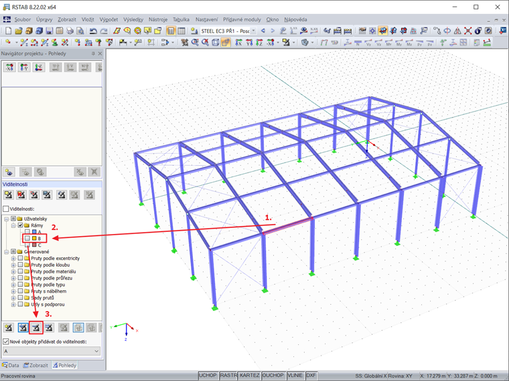The height and width of the screenshot is (381, 509).
Task: Expand Pruty podle kloubu node
Action: coord(13,265)
